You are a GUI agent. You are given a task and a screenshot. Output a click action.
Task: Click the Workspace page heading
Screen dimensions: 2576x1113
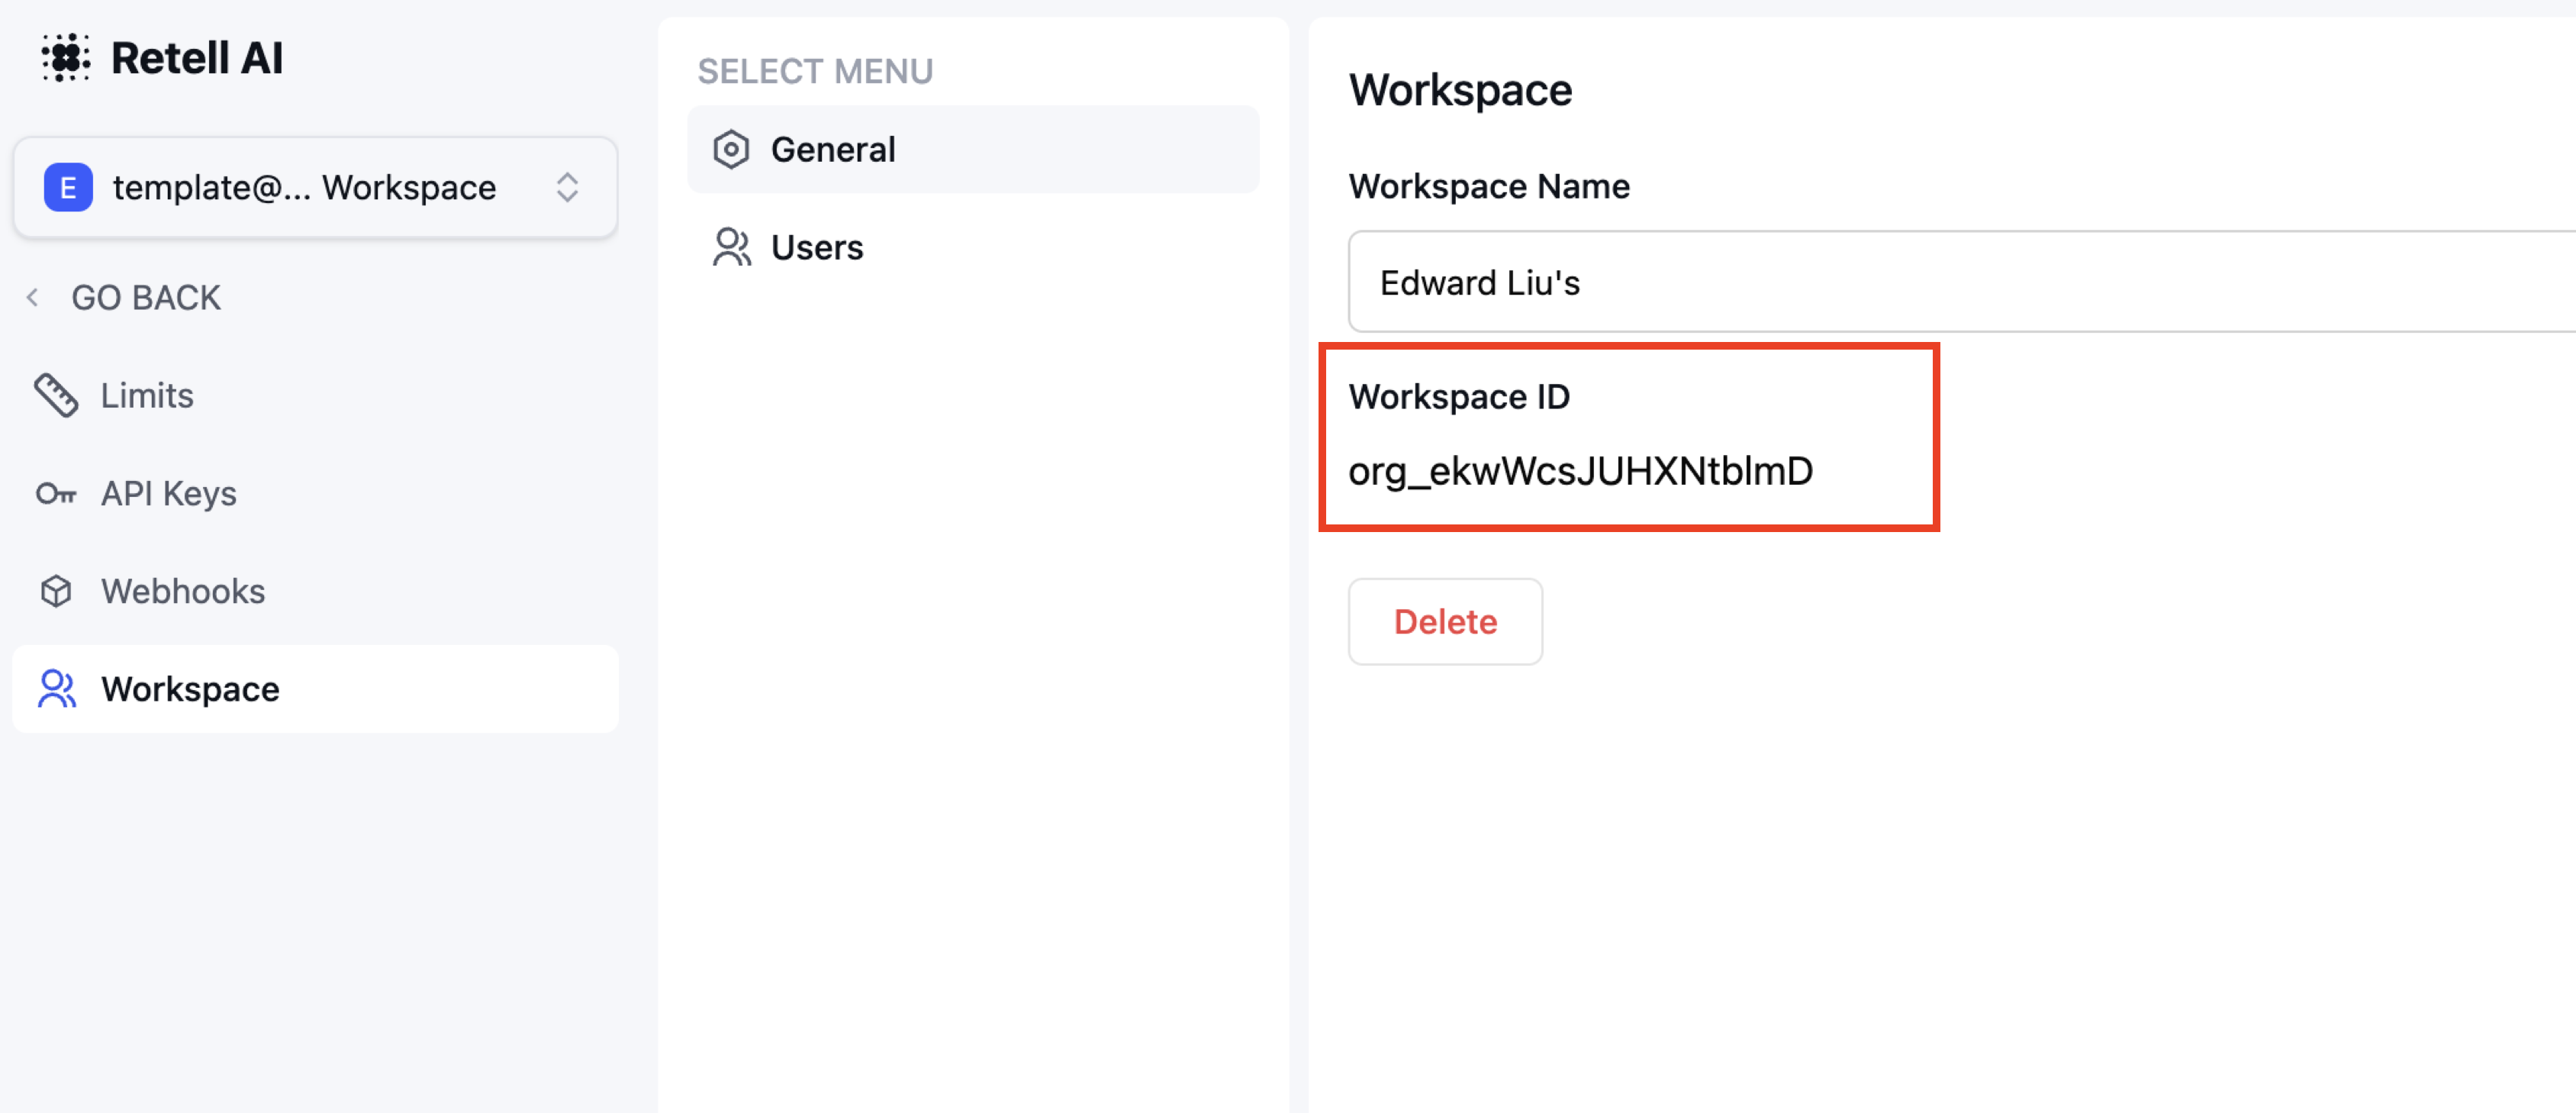pyautogui.click(x=1460, y=90)
